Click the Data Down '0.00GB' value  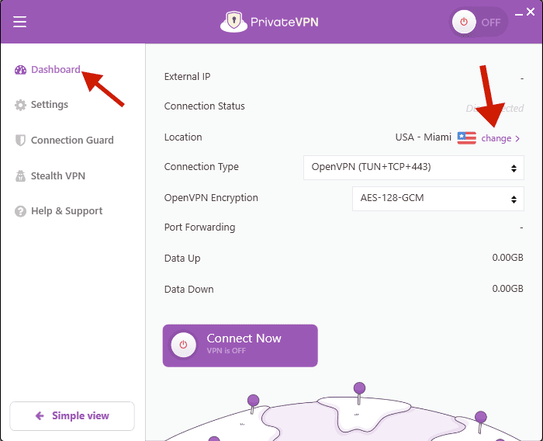pos(507,289)
